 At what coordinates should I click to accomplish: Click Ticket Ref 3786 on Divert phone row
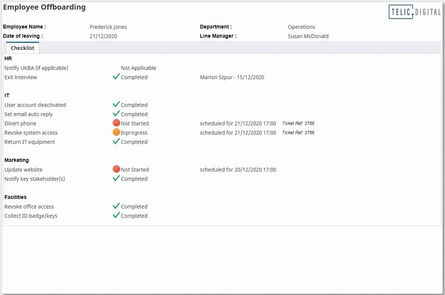pyautogui.click(x=298, y=123)
